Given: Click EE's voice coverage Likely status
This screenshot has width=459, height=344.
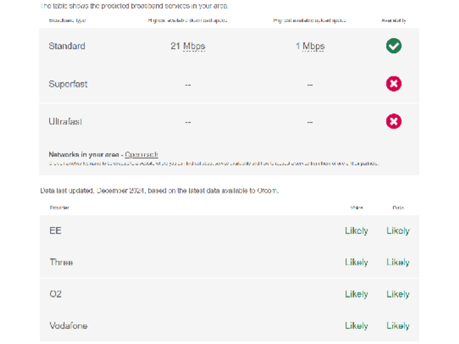Looking at the screenshot, I should (356, 231).
